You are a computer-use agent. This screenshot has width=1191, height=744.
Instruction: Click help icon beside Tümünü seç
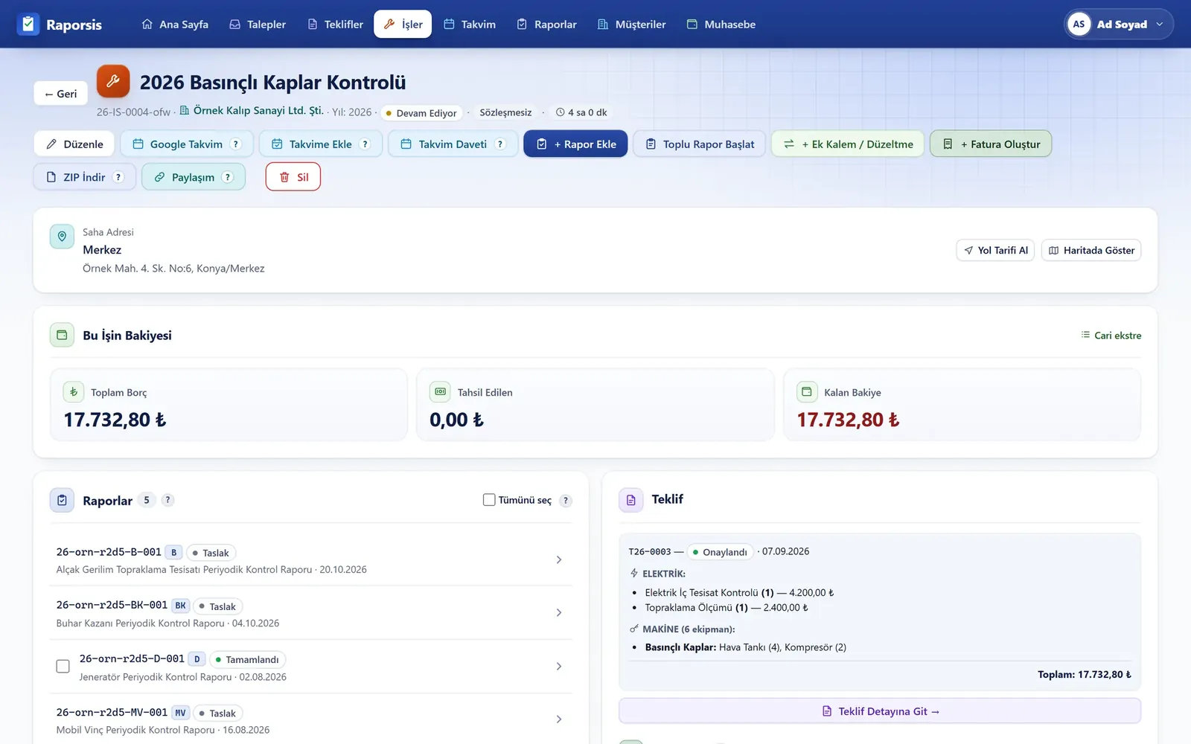coord(566,501)
